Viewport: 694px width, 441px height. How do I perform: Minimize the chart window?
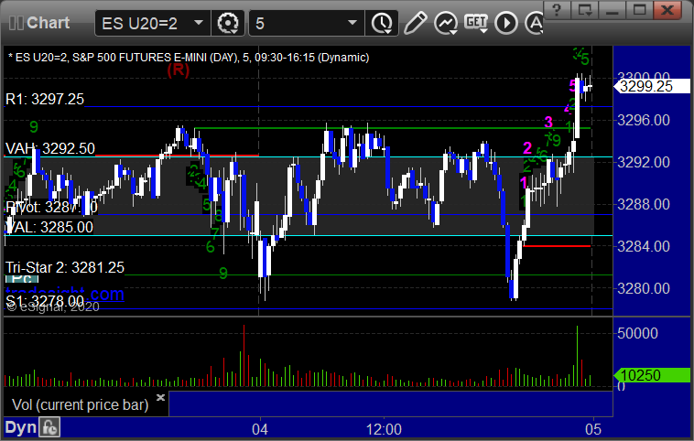coord(612,10)
